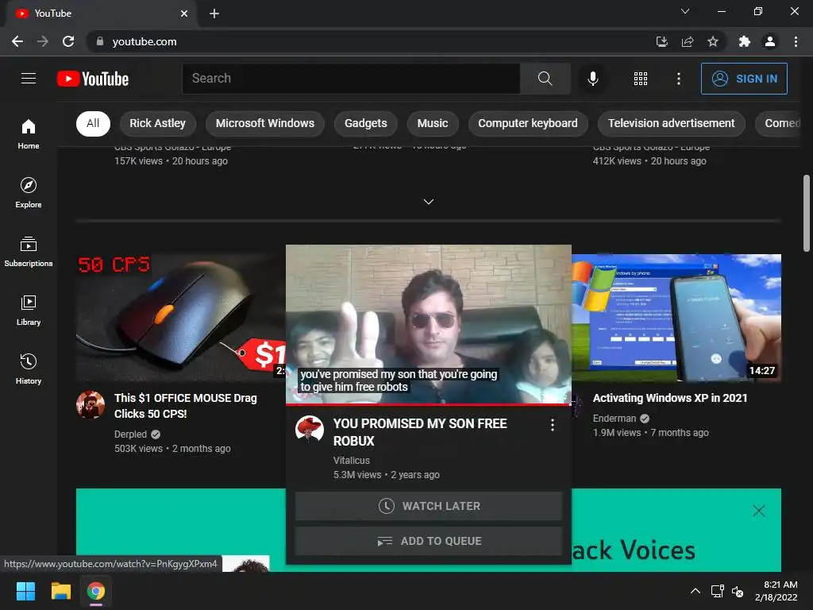Open Vitalicus channel name link
The image size is (813, 610).
click(352, 460)
